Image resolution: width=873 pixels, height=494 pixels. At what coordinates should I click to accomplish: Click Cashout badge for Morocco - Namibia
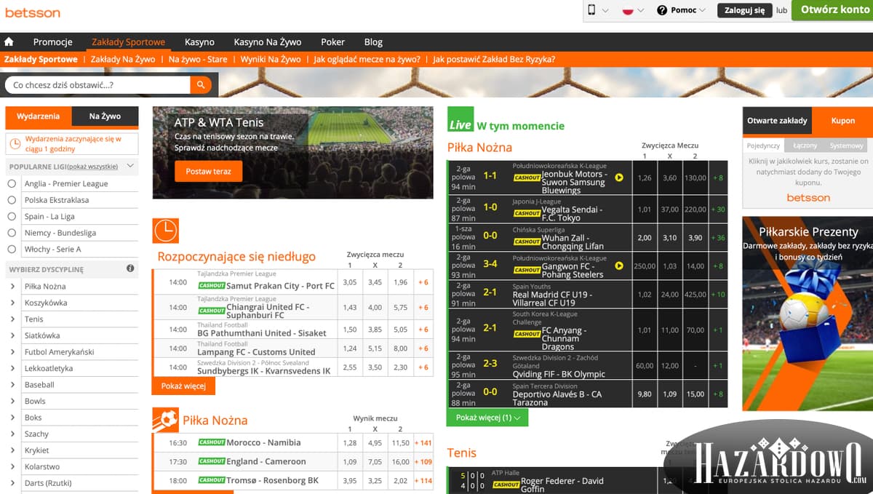212,442
